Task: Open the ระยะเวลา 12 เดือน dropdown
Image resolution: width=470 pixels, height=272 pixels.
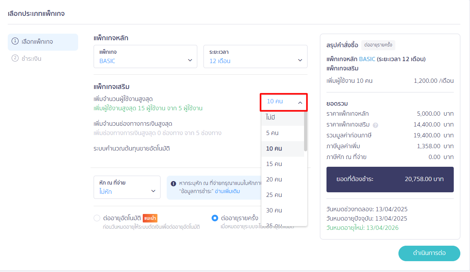Action: tap(255, 56)
